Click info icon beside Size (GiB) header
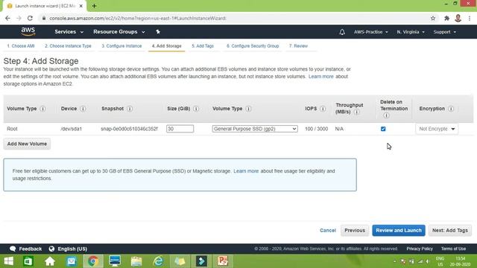 pos(196,109)
